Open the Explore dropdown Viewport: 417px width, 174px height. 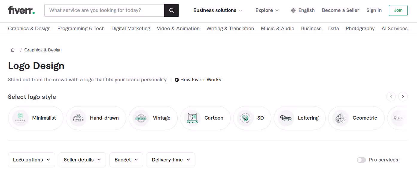267,10
